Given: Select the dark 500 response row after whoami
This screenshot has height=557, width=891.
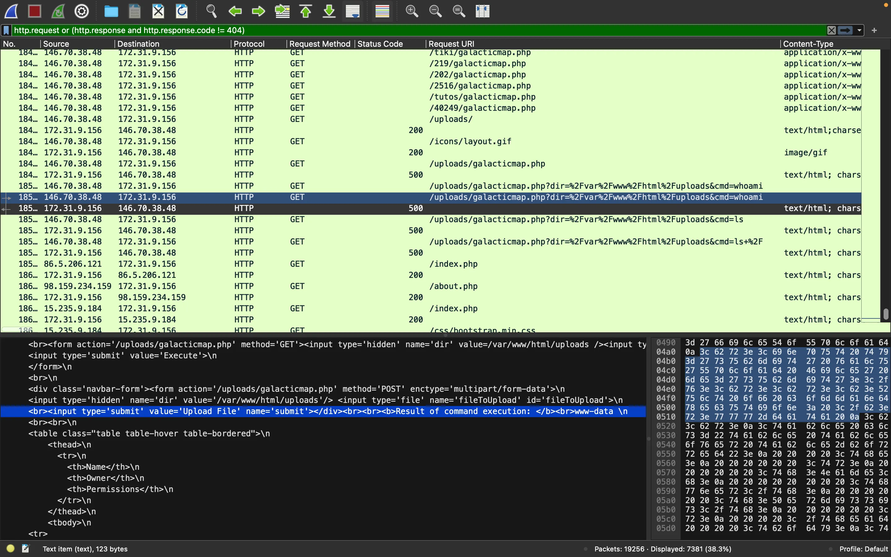Looking at the screenshot, I should [x=431, y=208].
